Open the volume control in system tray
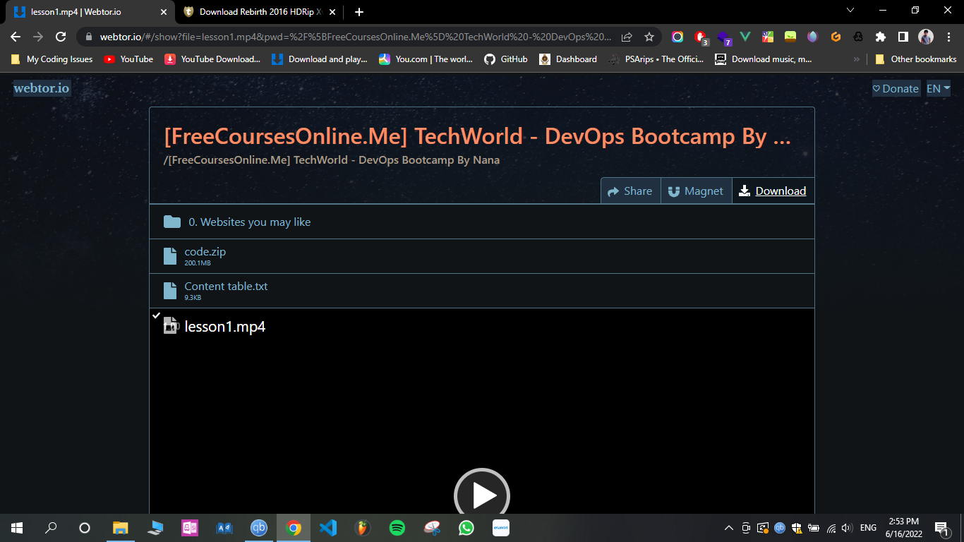This screenshot has width=964, height=542. click(x=847, y=527)
